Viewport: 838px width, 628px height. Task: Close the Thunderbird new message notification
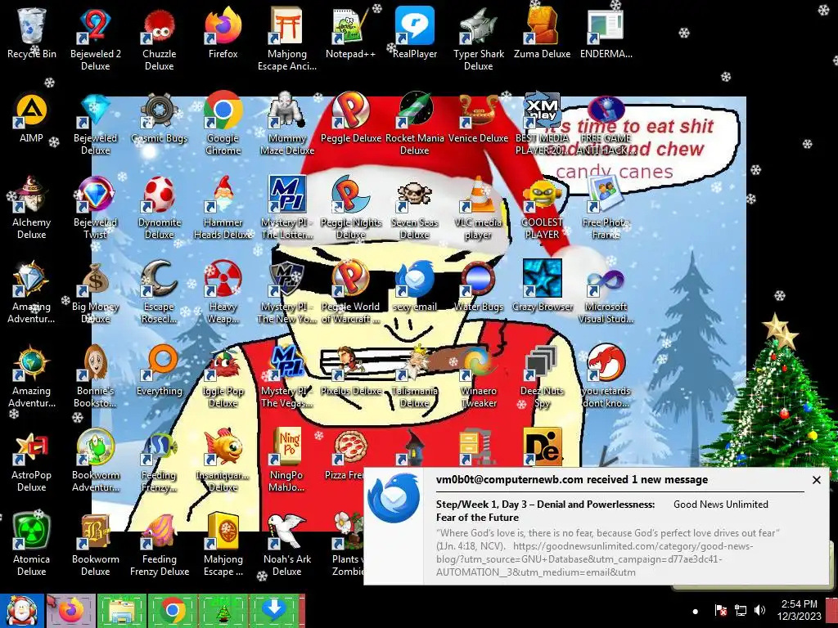(816, 480)
